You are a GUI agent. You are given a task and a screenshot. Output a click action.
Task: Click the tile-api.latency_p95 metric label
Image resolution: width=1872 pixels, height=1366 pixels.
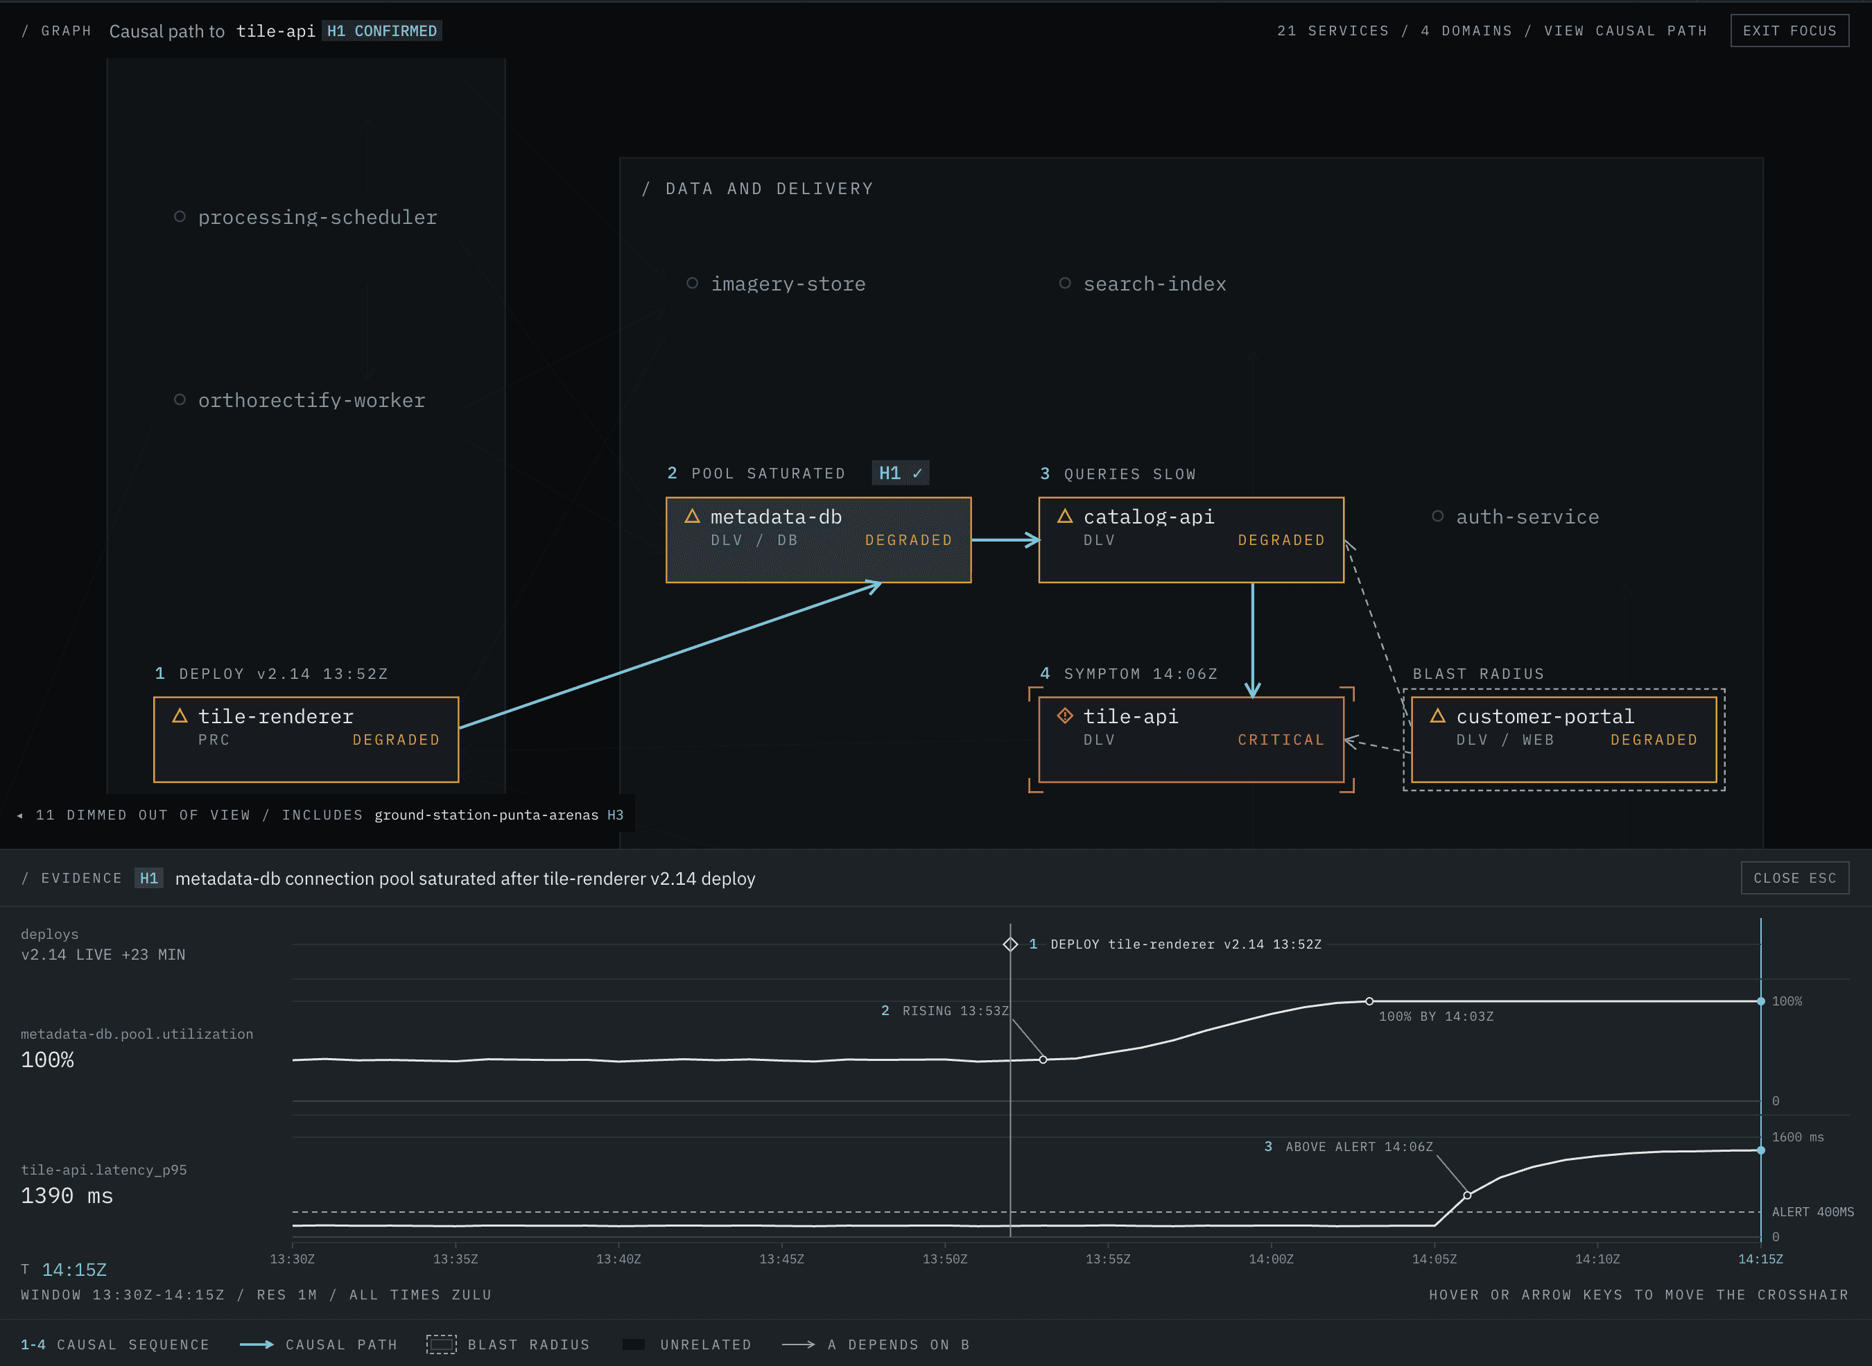point(103,1170)
